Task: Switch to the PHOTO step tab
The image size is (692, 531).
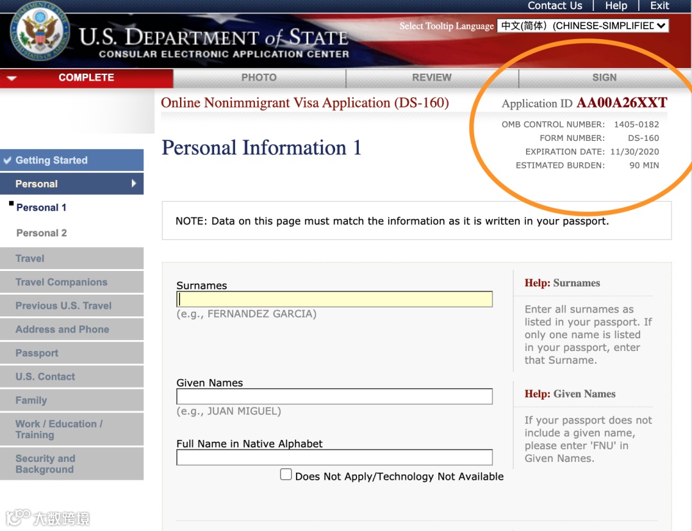Action: coord(259,78)
